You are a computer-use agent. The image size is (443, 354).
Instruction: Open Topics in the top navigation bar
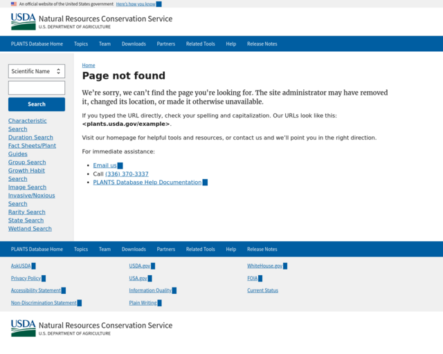[x=81, y=44]
